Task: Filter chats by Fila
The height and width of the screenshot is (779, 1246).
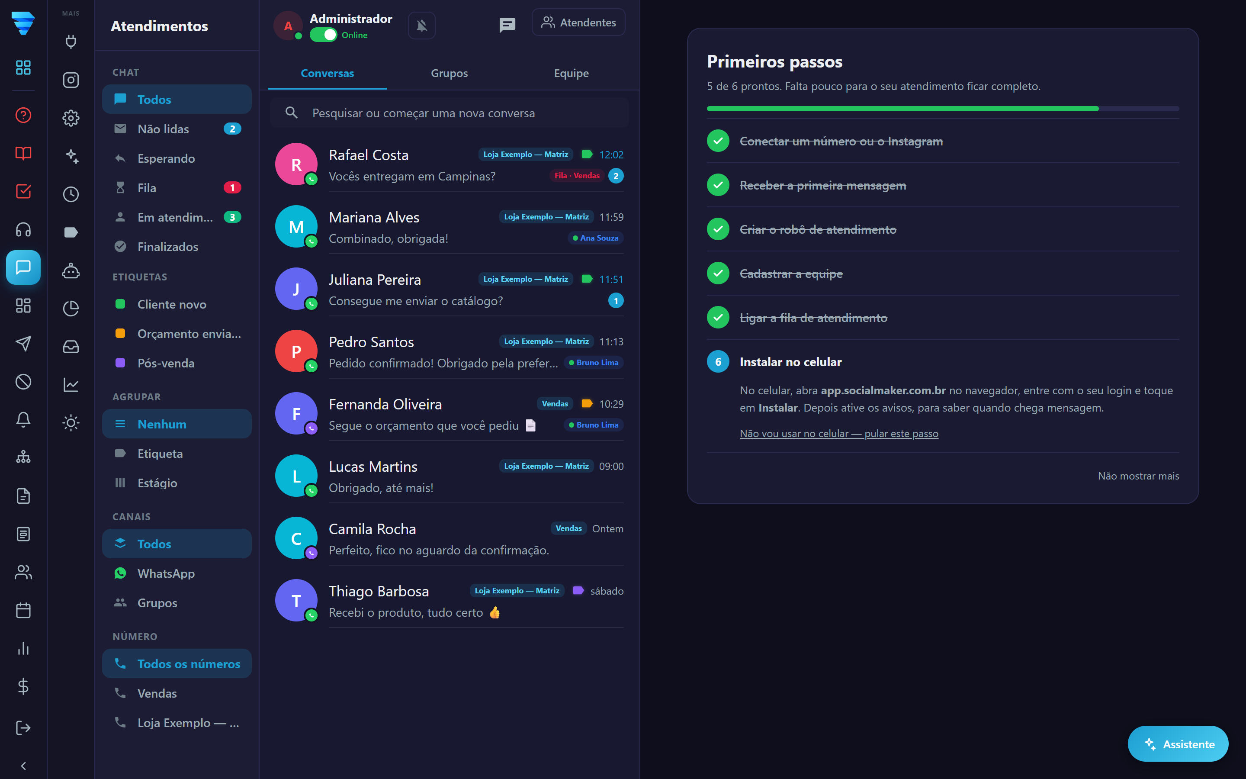Action: pos(177,187)
